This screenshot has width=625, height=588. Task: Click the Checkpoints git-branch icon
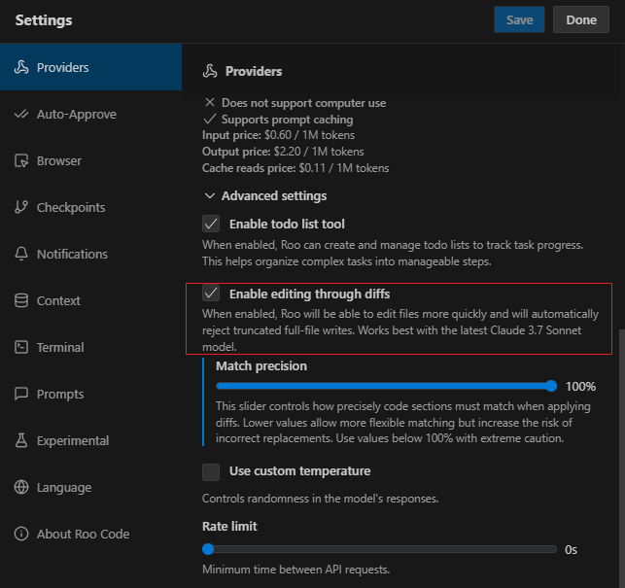pyautogui.click(x=21, y=207)
